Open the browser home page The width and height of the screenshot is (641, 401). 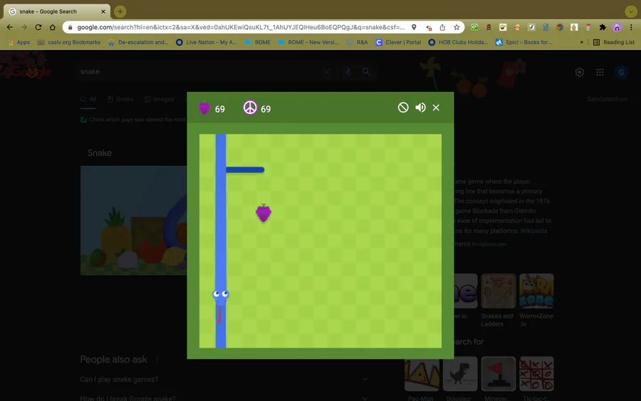click(x=52, y=27)
